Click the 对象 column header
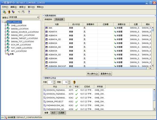 [57, 24]
